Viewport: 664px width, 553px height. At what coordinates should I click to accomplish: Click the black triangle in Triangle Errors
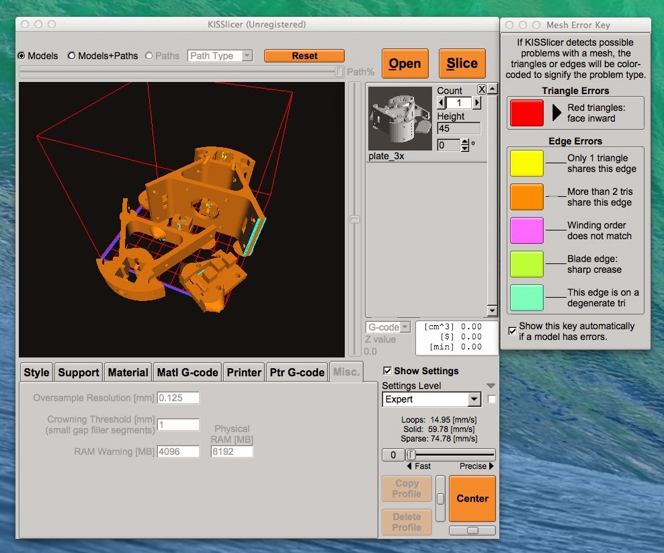tap(557, 113)
